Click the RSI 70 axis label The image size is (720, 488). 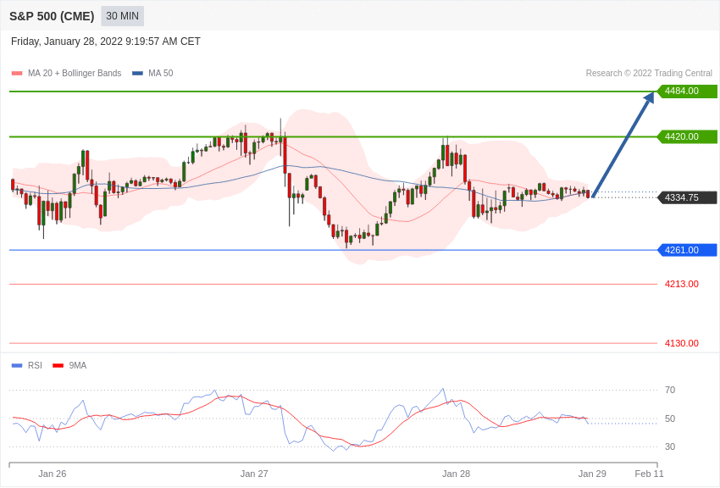(x=670, y=391)
